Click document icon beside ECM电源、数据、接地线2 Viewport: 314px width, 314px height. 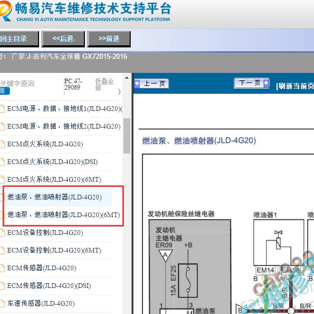click(3, 127)
